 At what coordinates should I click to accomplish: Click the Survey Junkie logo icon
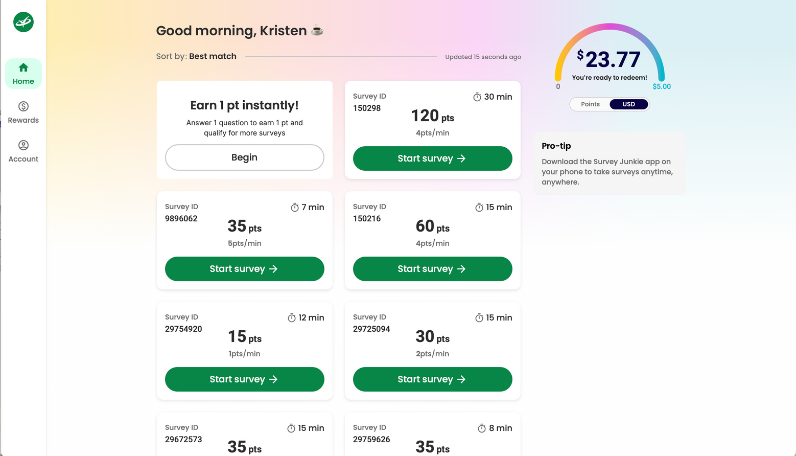[24, 22]
